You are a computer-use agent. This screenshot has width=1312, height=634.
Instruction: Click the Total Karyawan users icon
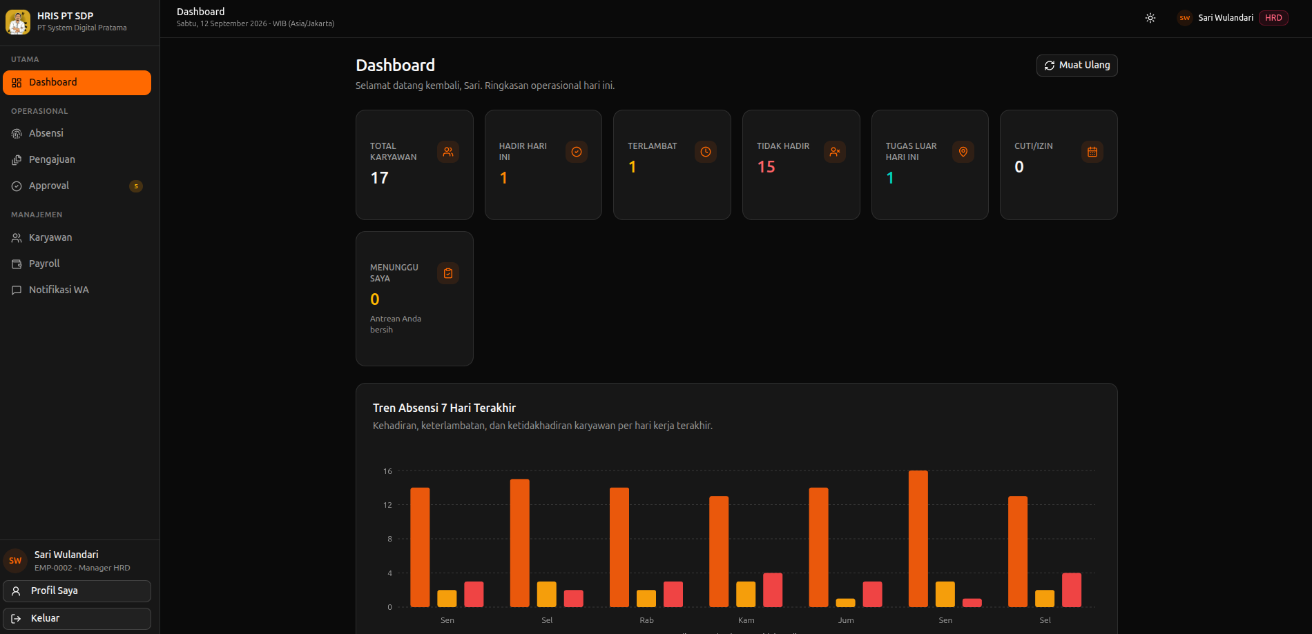pyautogui.click(x=448, y=152)
